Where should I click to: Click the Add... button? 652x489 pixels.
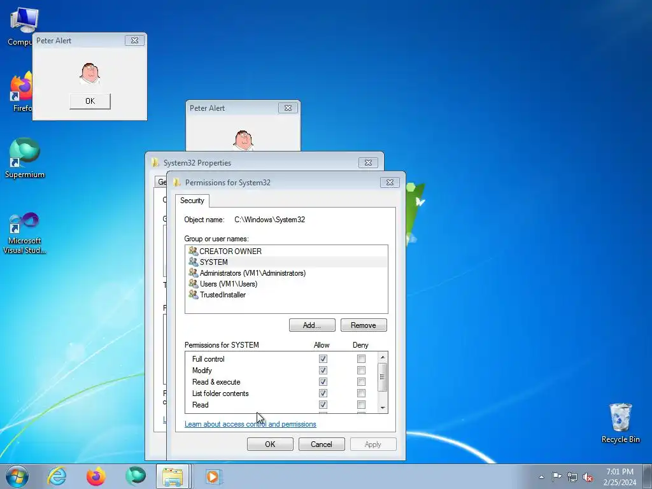coord(312,325)
